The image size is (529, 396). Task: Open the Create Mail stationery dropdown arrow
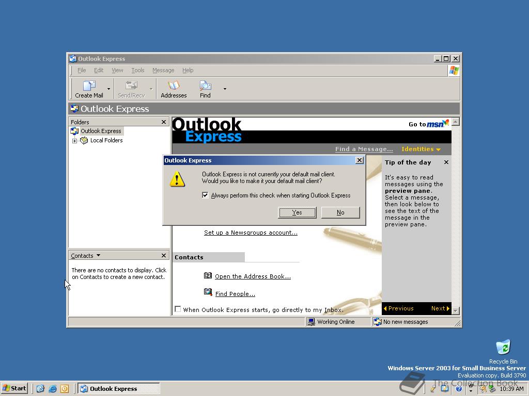pos(108,89)
